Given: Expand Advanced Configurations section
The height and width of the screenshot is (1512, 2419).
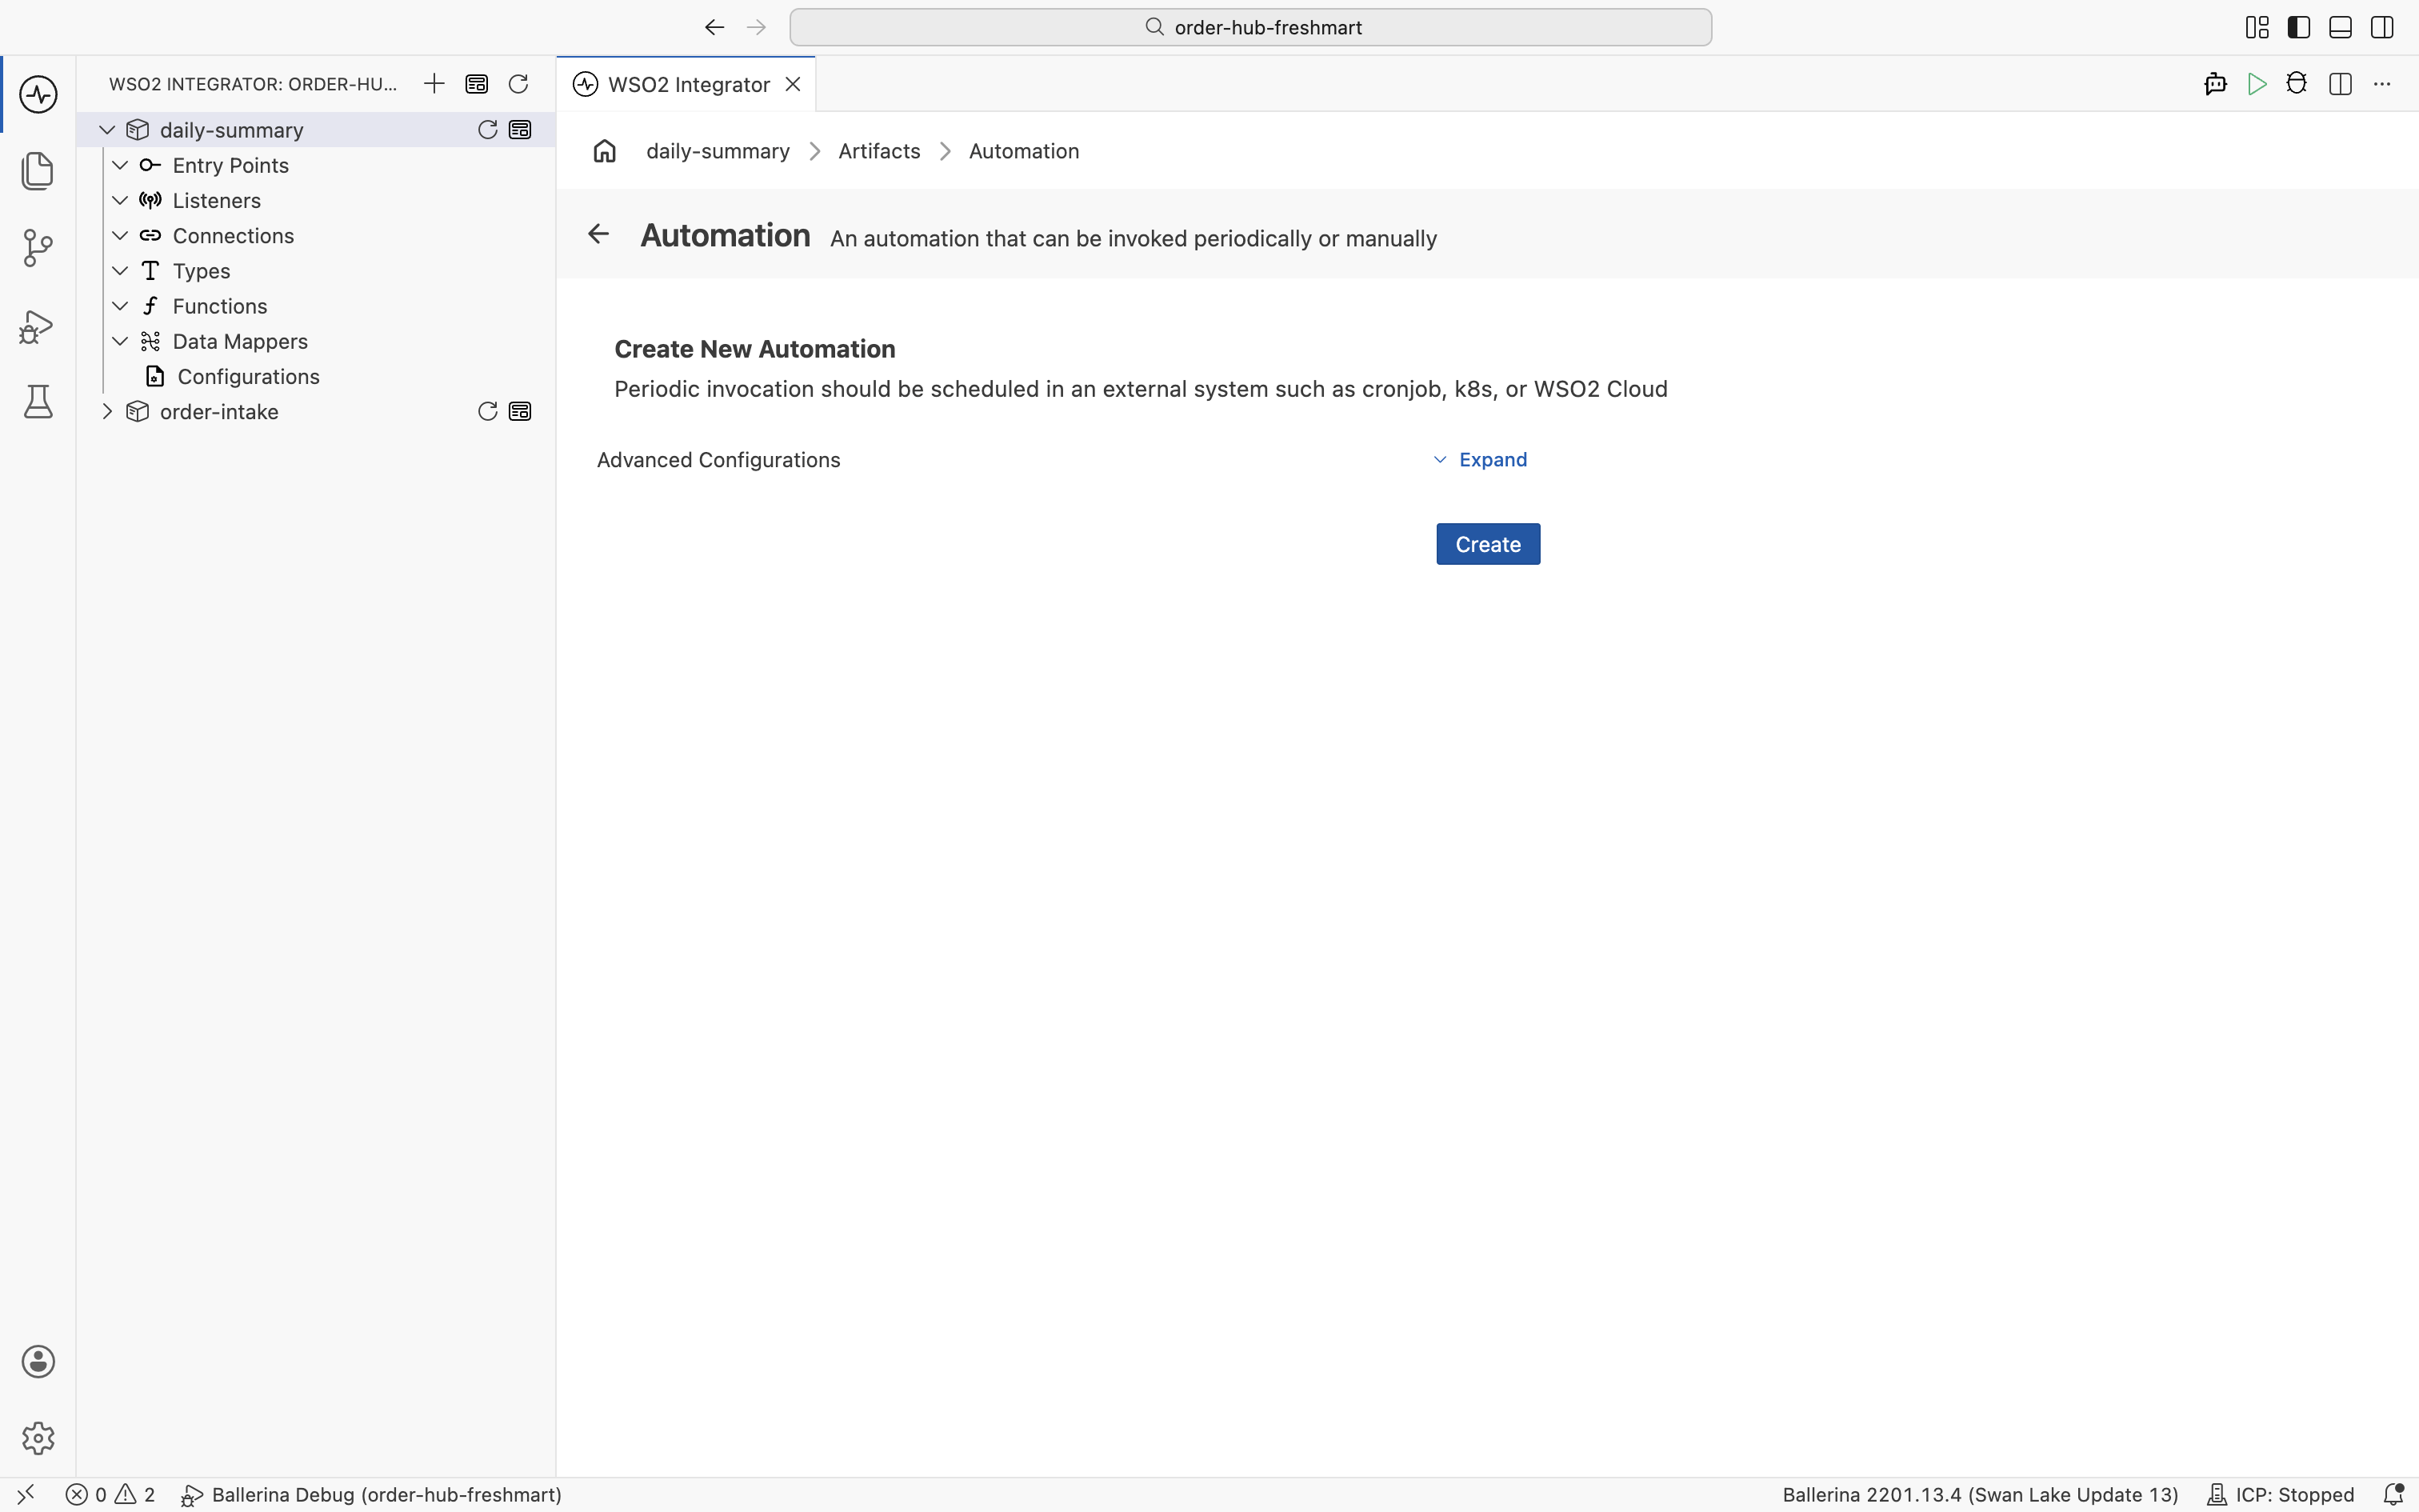Looking at the screenshot, I should (x=1481, y=460).
